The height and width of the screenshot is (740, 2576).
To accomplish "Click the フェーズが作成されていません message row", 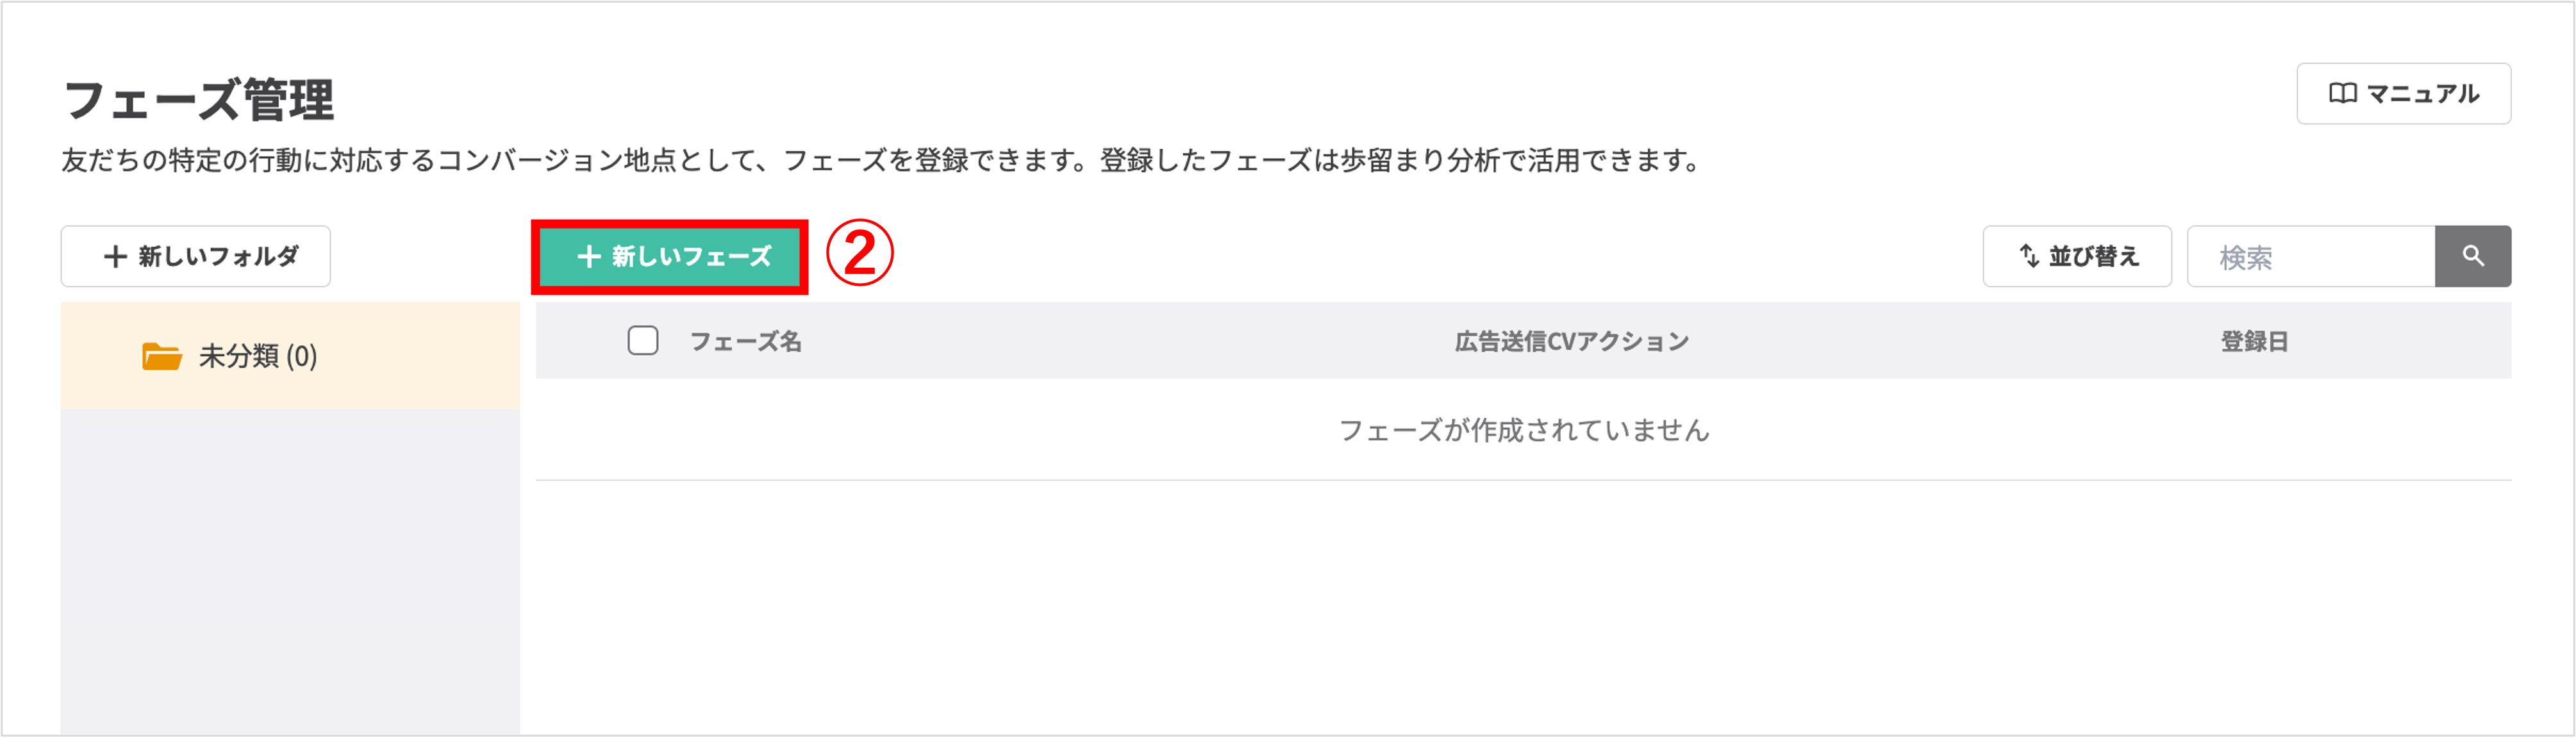I will [x=1524, y=431].
